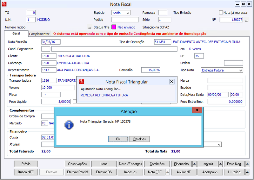Click the Peso Extra Emb. field
The width and height of the screenshot is (254, 180).
coord(225,102)
